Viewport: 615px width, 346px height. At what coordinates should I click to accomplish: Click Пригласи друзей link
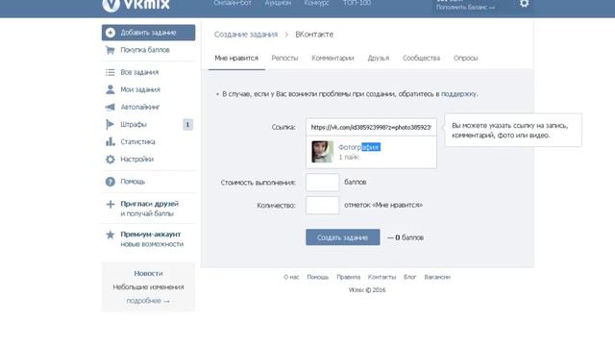tap(150, 204)
